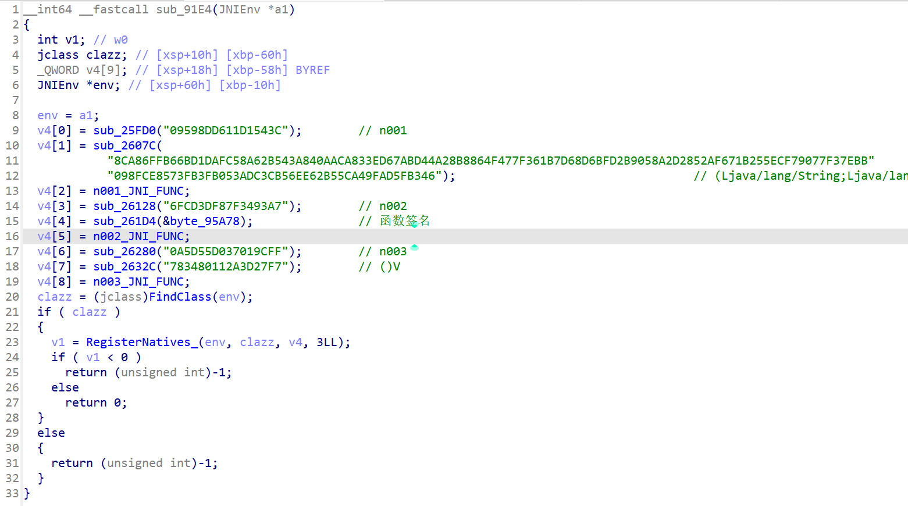The image size is (908, 506).
Task: Click the else keyword on line 26
Action: tap(65, 387)
